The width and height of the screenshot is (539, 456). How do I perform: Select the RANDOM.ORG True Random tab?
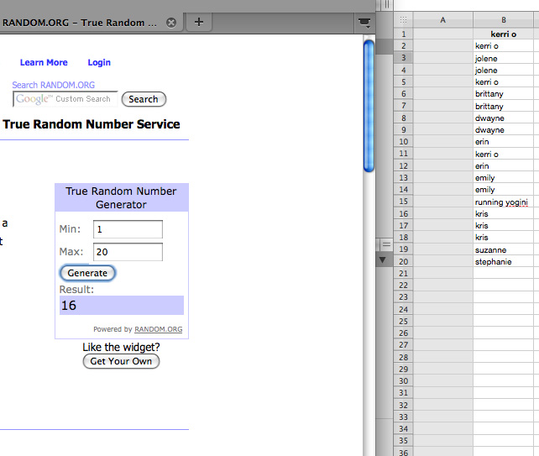click(80, 23)
